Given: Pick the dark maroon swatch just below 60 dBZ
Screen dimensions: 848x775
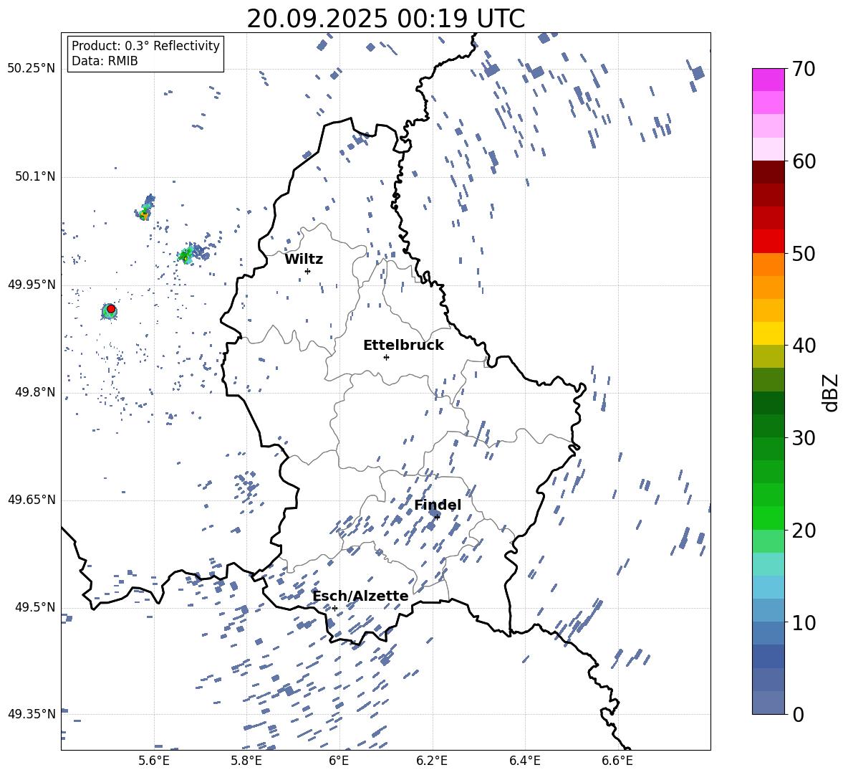Looking at the screenshot, I should [768, 172].
